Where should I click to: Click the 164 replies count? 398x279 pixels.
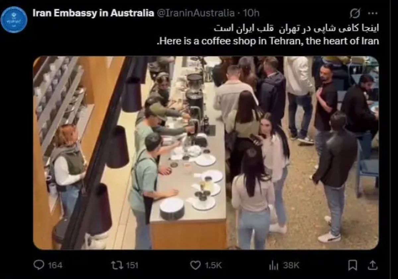tap(55, 265)
